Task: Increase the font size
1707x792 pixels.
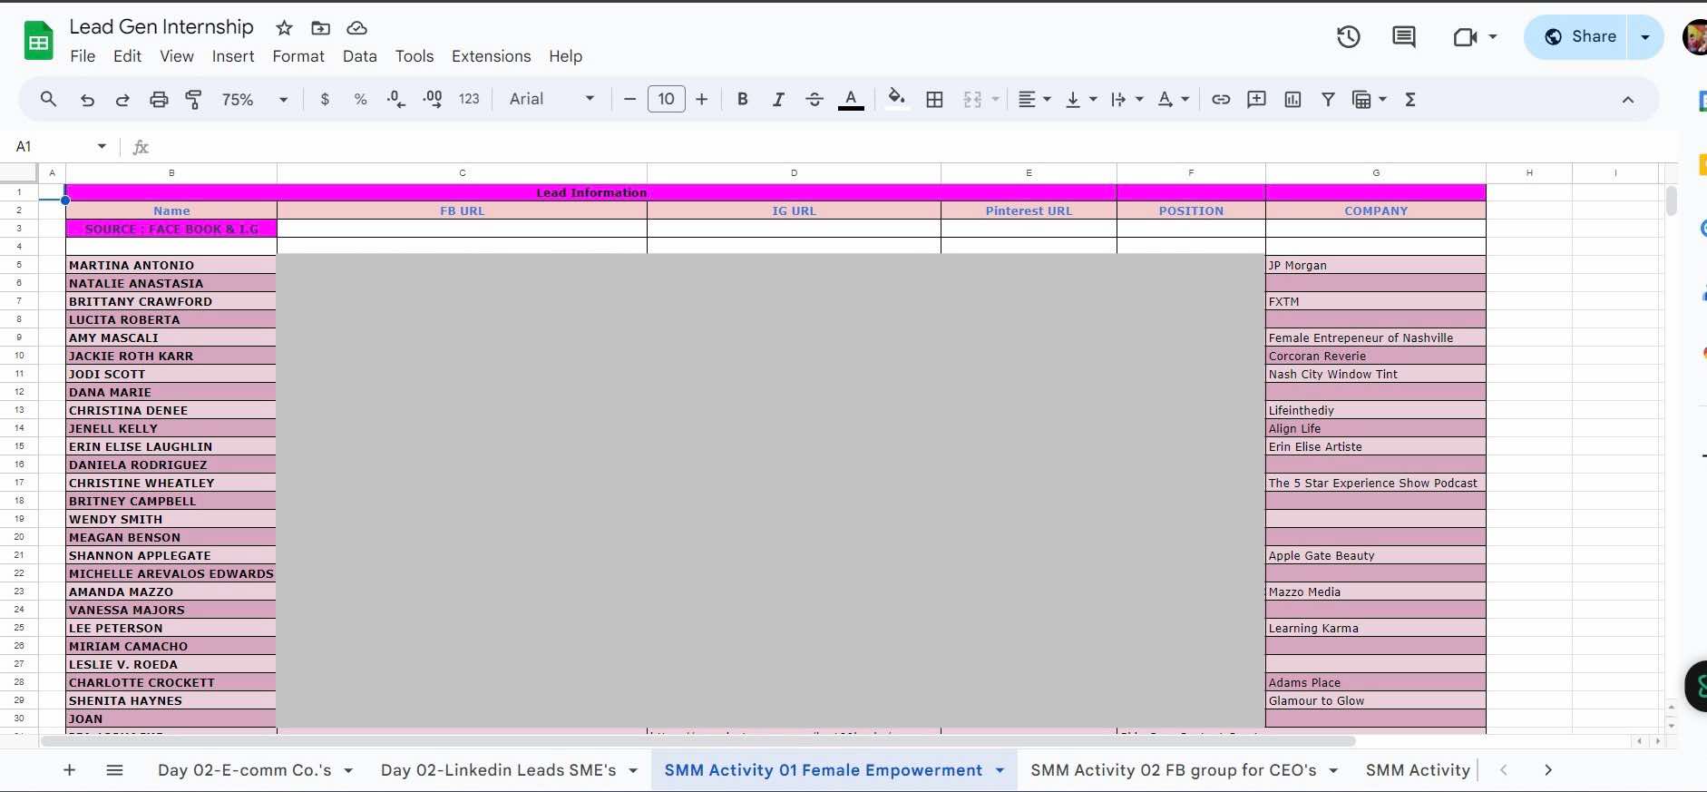Action: 702,100
